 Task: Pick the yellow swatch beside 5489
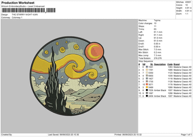[x=147, y=87]
